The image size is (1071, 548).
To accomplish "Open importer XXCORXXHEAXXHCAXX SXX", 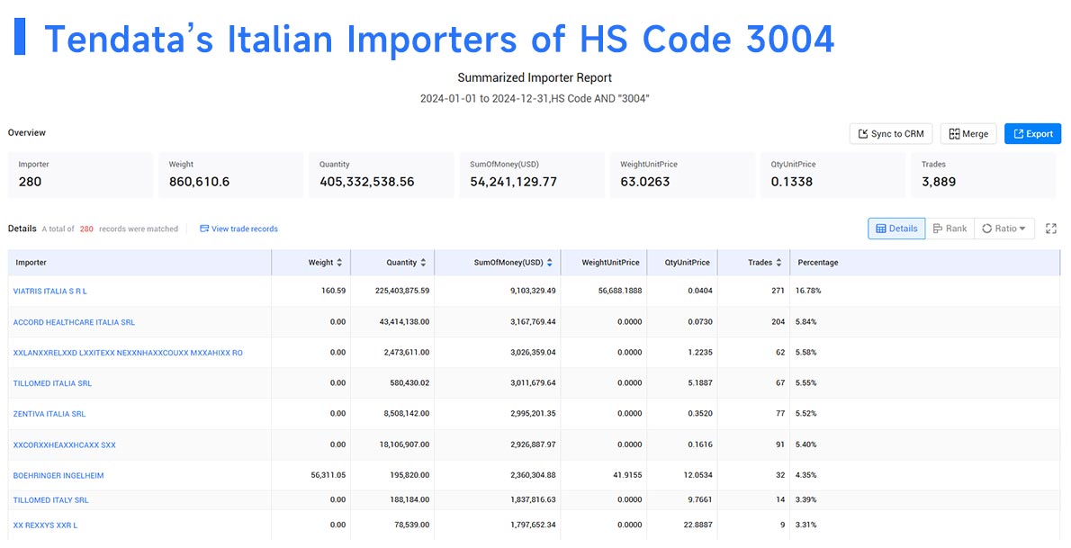I will (x=64, y=445).
